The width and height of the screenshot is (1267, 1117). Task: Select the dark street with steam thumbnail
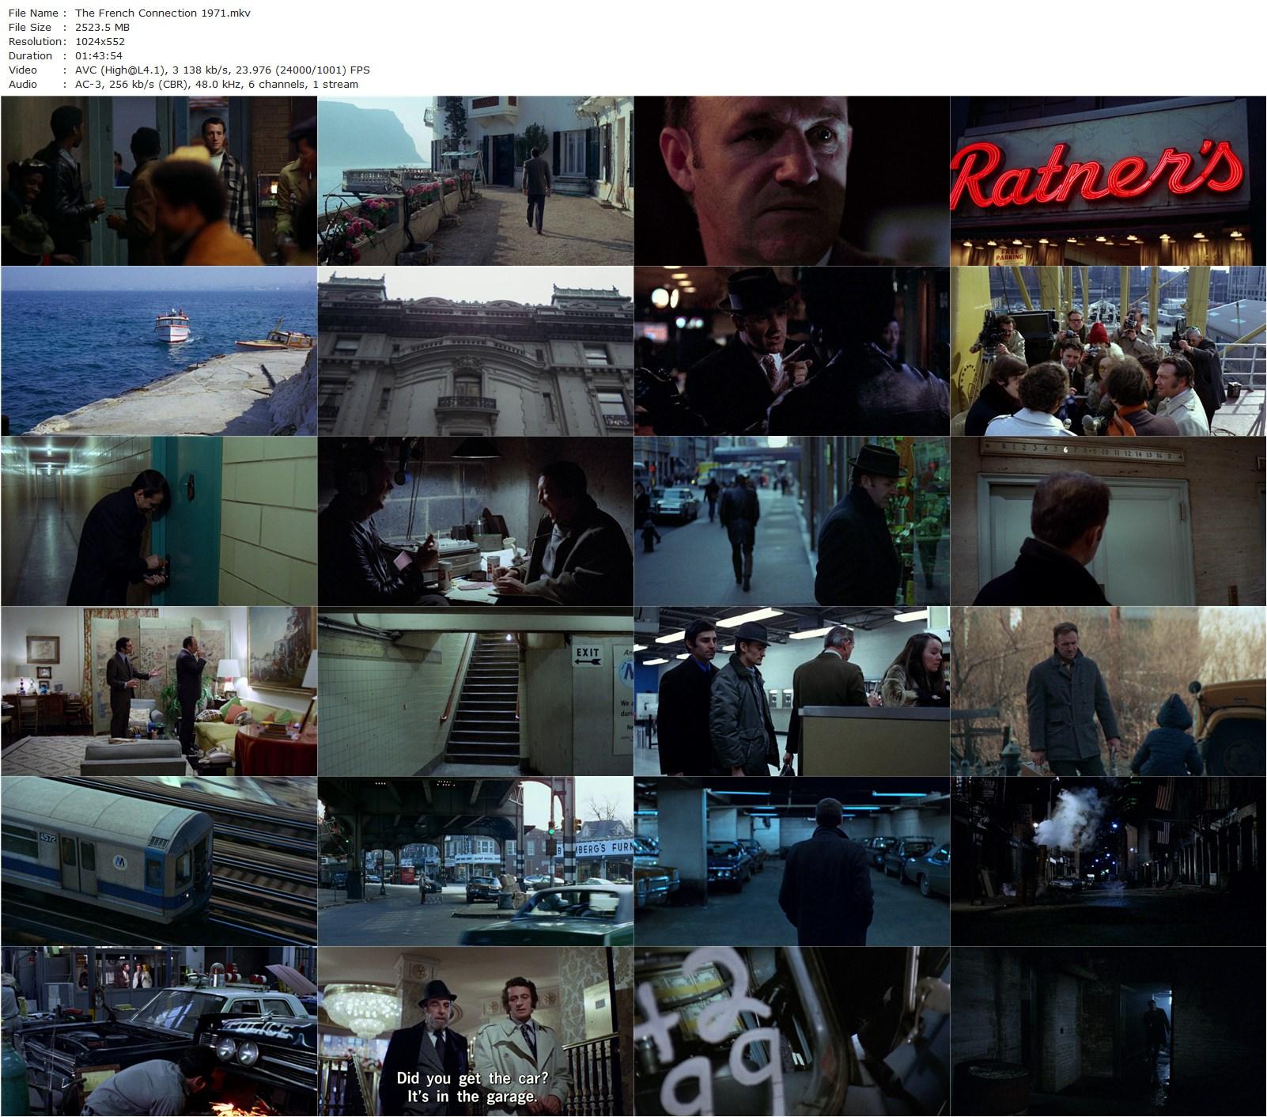(x=1108, y=861)
